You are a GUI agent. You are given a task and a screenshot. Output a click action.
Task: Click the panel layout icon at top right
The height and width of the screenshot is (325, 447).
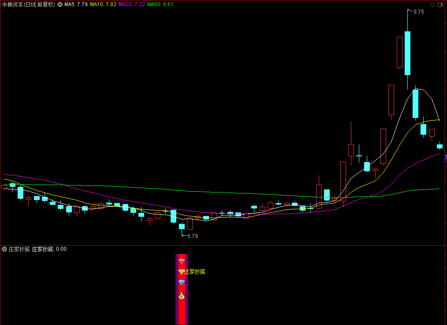(x=440, y=4)
